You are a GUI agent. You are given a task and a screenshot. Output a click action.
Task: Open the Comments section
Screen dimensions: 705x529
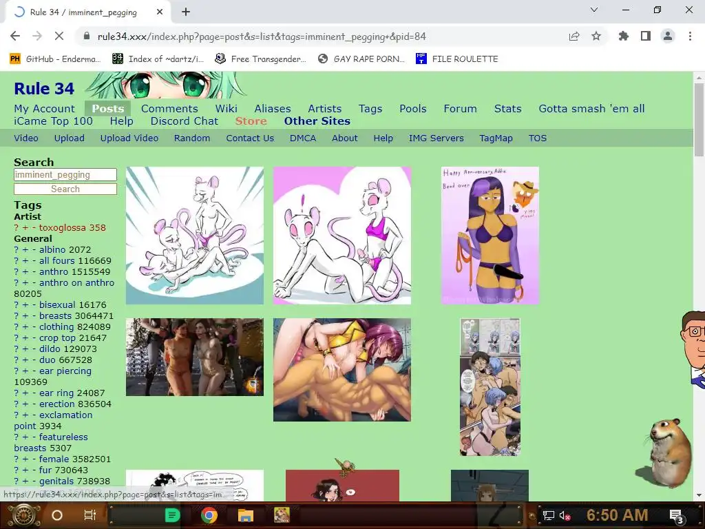169,108
